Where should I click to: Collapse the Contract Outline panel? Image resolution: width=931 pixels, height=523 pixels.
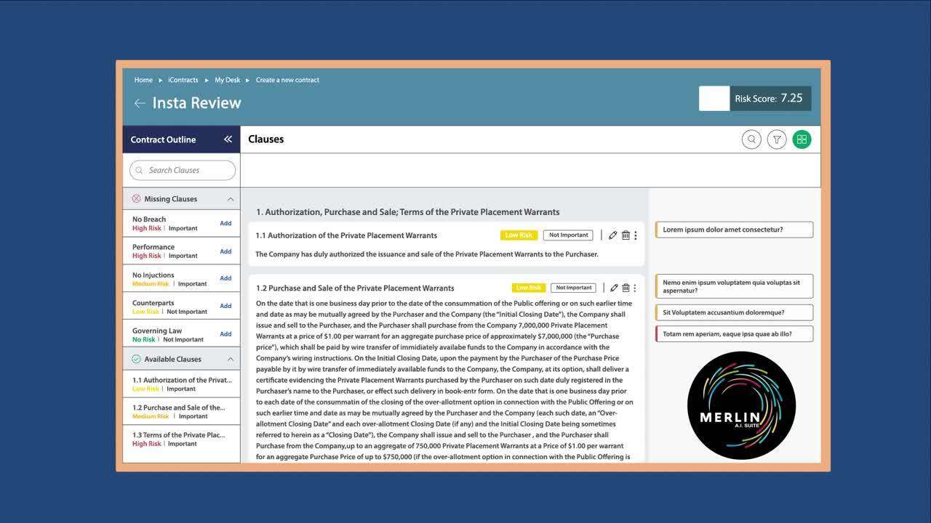(228, 139)
